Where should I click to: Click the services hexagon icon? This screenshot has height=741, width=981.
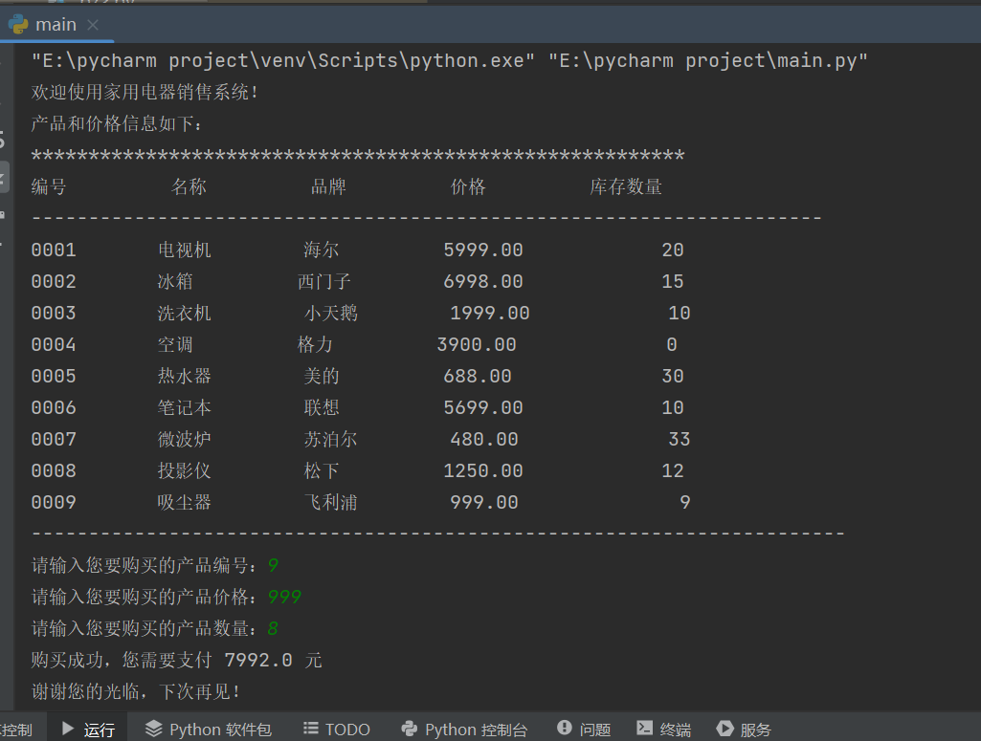coord(725,728)
